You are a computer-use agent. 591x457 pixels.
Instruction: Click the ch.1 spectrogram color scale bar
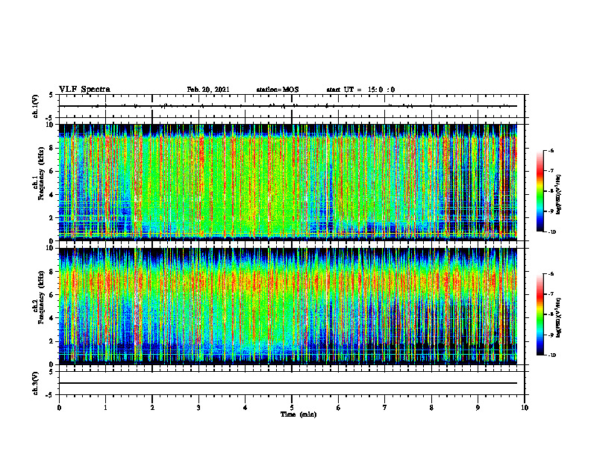pos(540,191)
